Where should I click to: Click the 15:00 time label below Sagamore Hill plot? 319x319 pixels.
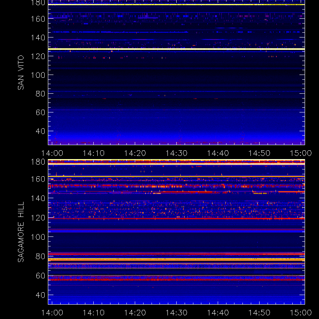(301, 313)
